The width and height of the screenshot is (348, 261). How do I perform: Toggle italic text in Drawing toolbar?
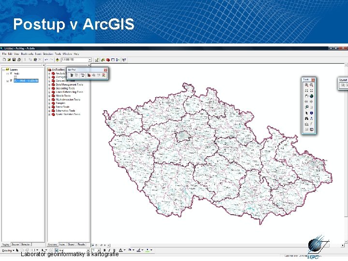[x=109, y=250]
